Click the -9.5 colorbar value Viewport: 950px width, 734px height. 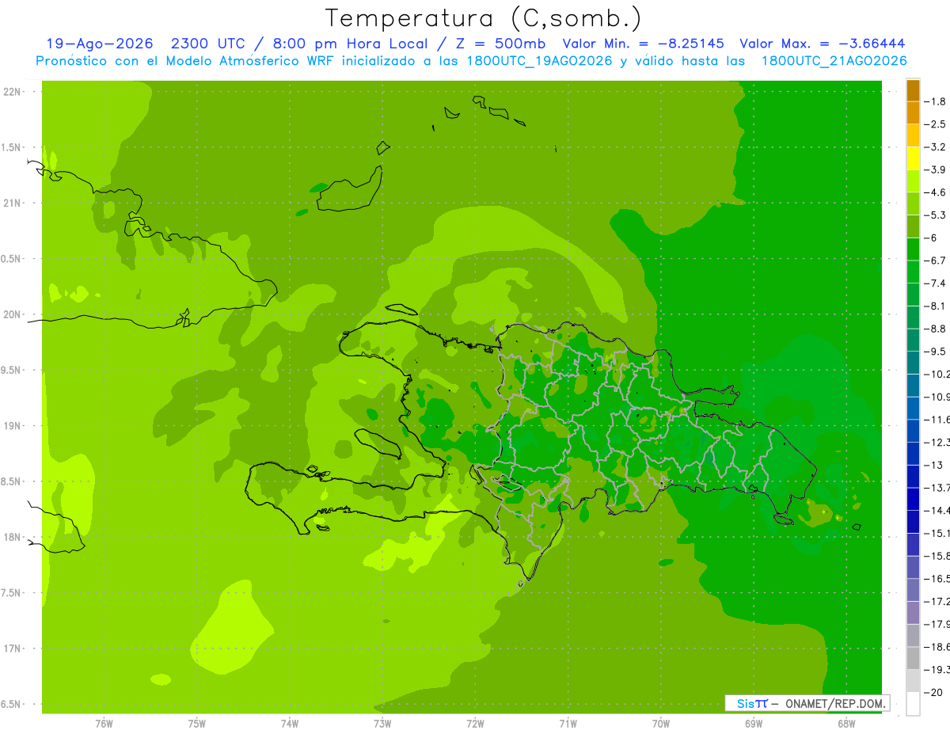(935, 352)
